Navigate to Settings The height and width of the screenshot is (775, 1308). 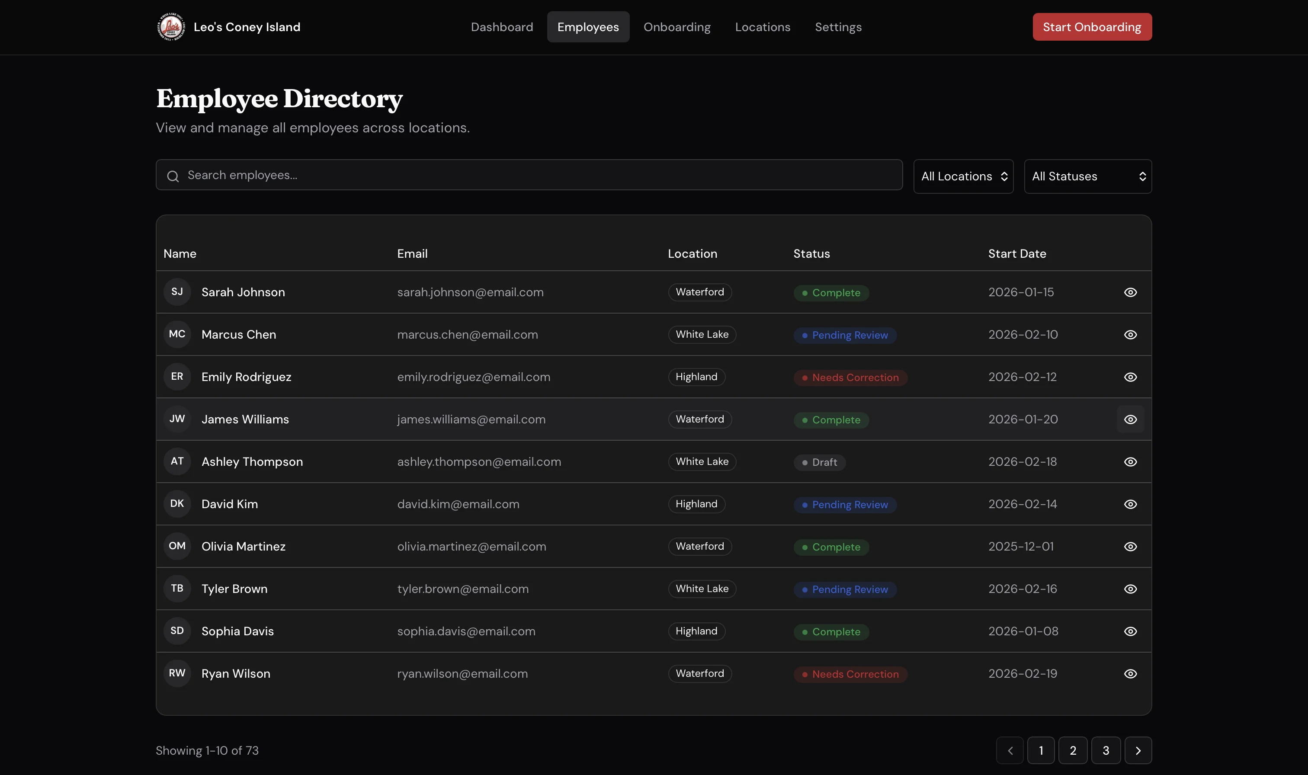pyautogui.click(x=838, y=27)
